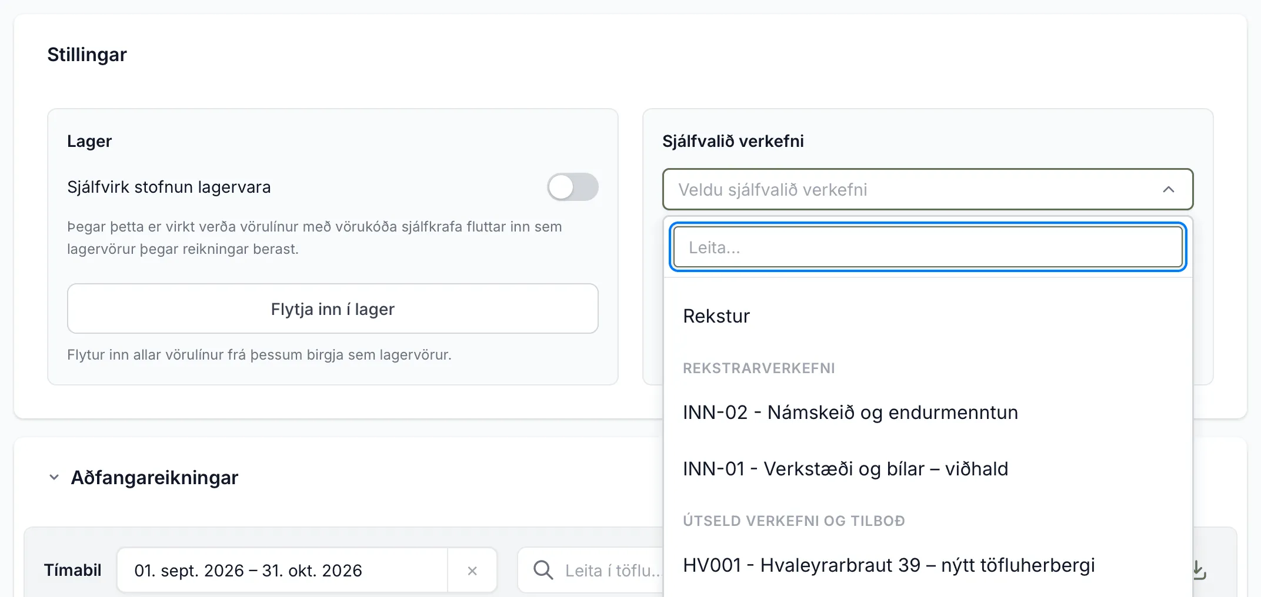Click the REKSTRARVERKEFNI group label
Image resolution: width=1261 pixels, height=597 pixels.
pos(759,368)
